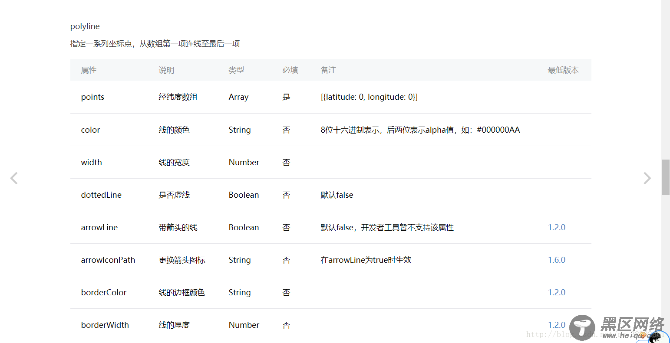Click the 线的颜色 description cell
The height and width of the screenshot is (343, 670).
[174, 130]
